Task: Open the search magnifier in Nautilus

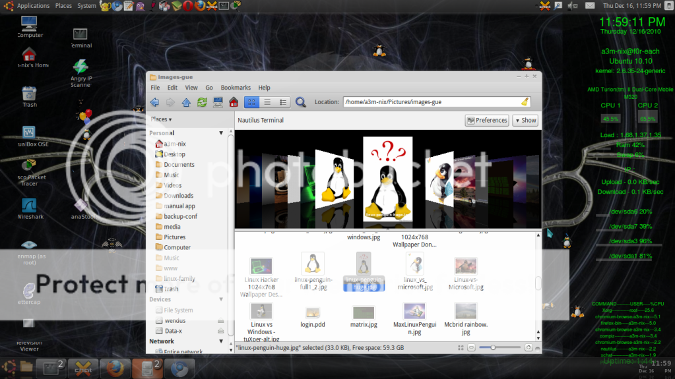Action: pos(300,102)
